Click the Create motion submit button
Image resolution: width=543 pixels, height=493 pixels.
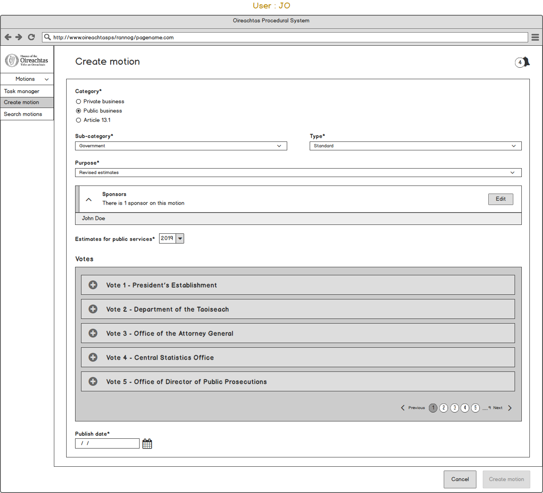click(507, 479)
